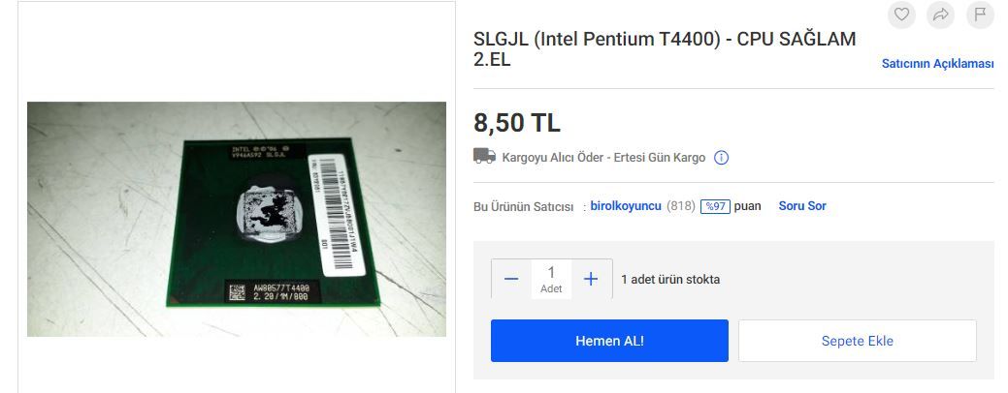
Task: Open the Satıcının Açıklaması link
Action: pos(937,64)
